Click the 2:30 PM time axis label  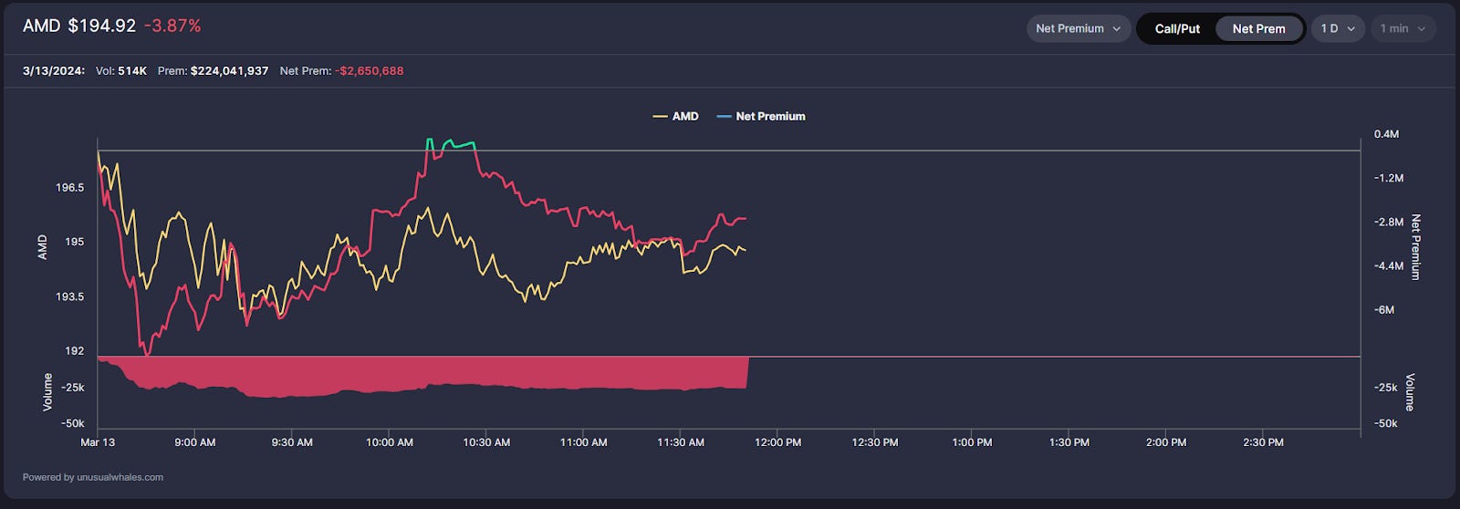coord(1263,442)
